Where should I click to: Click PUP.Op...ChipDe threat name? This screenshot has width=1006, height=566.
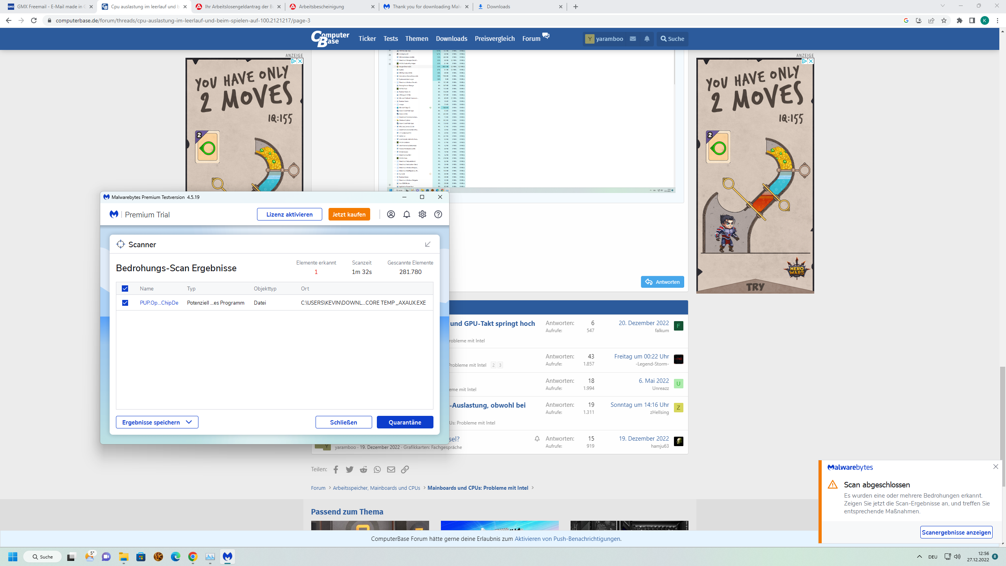tap(159, 303)
